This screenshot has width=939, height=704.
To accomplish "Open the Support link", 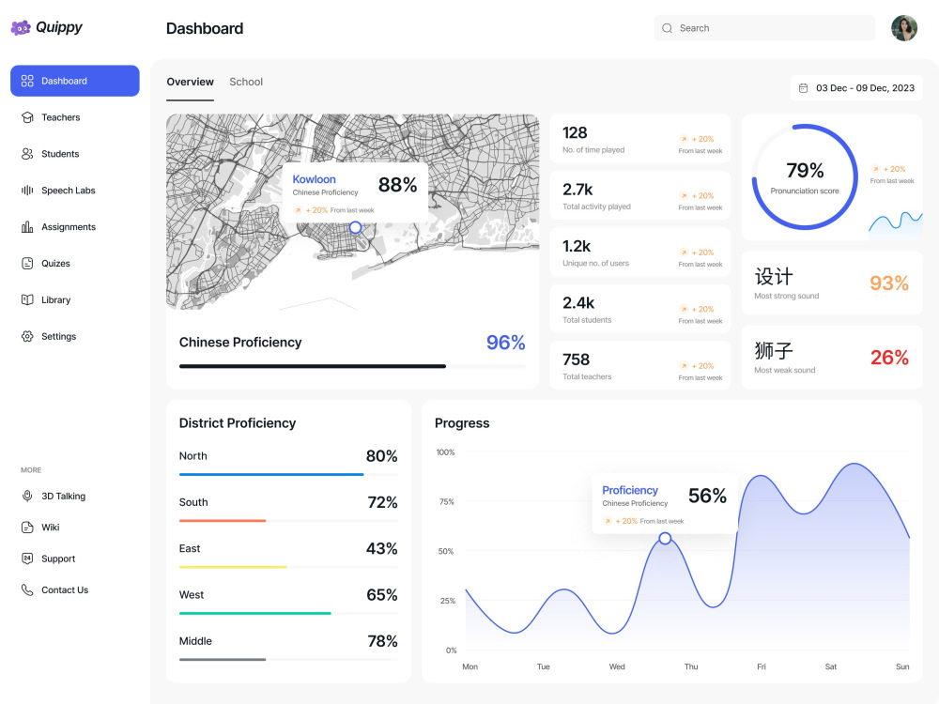I will pyautogui.click(x=58, y=559).
